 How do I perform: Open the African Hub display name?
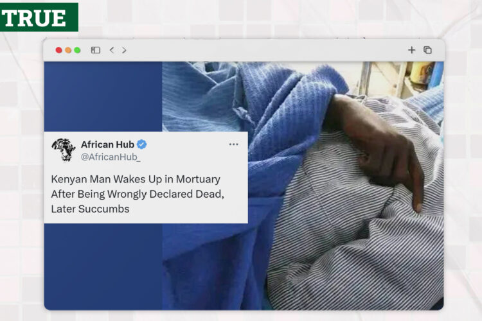[x=107, y=144]
